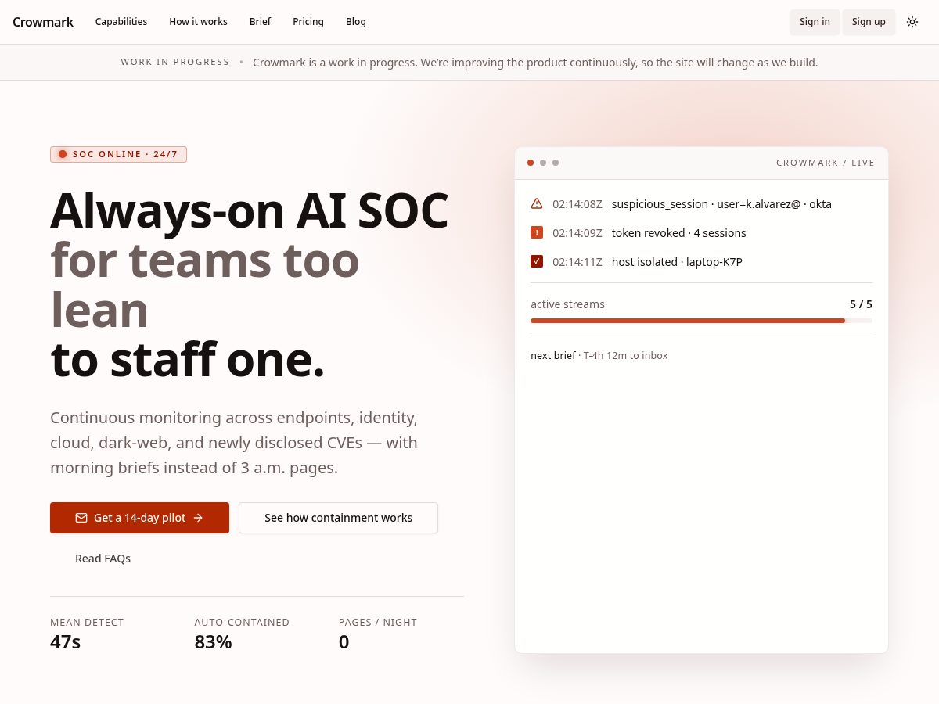Click the active streams label

(567, 304)
